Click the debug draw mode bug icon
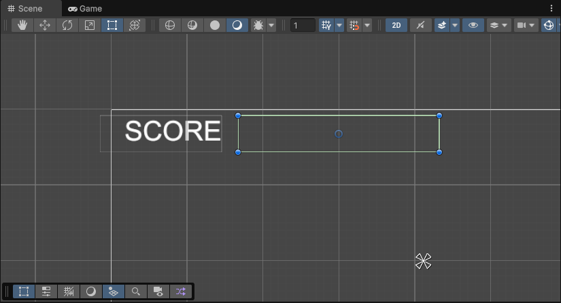This screenshot has width=561, height=303. [x=258, y=25]
